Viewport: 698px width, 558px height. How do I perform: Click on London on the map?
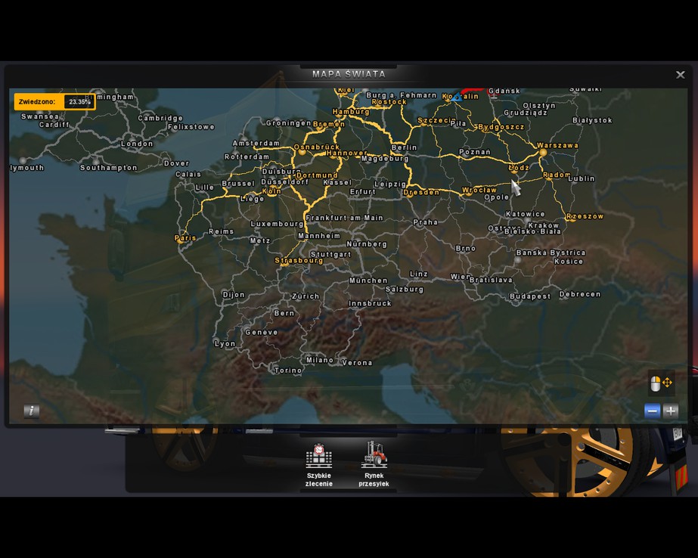pyautogui.click(x=137, y=144)
